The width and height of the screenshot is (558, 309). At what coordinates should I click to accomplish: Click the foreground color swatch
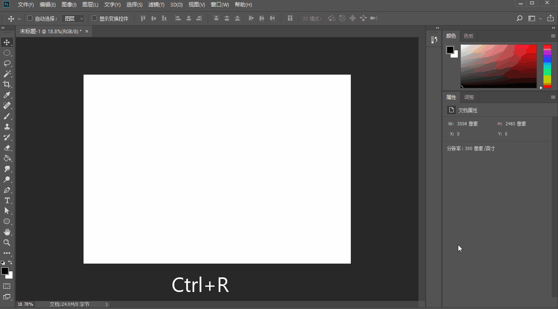(4, 270)
